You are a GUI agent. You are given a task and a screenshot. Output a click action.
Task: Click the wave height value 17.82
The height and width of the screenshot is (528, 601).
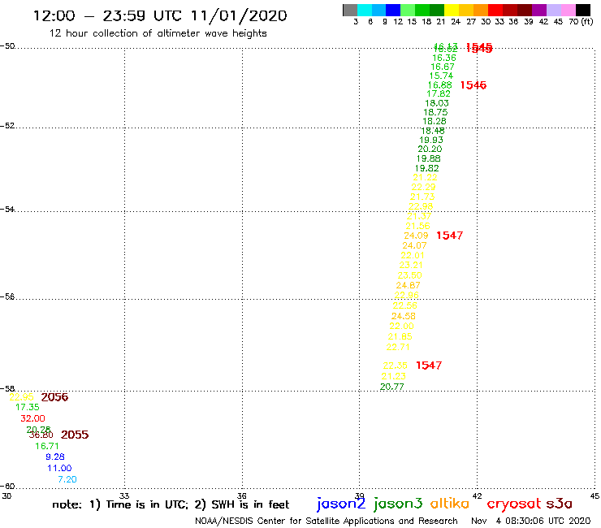coord(439,94)
